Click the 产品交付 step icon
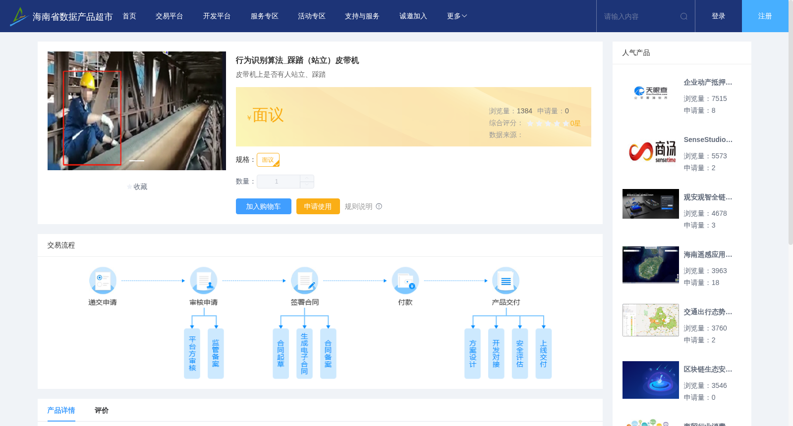This screenshot has width=793, height=426. [x=506, y=281]
